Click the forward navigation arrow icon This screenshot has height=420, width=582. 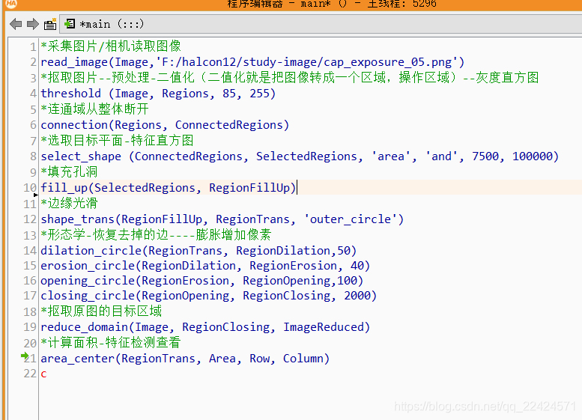33,24
